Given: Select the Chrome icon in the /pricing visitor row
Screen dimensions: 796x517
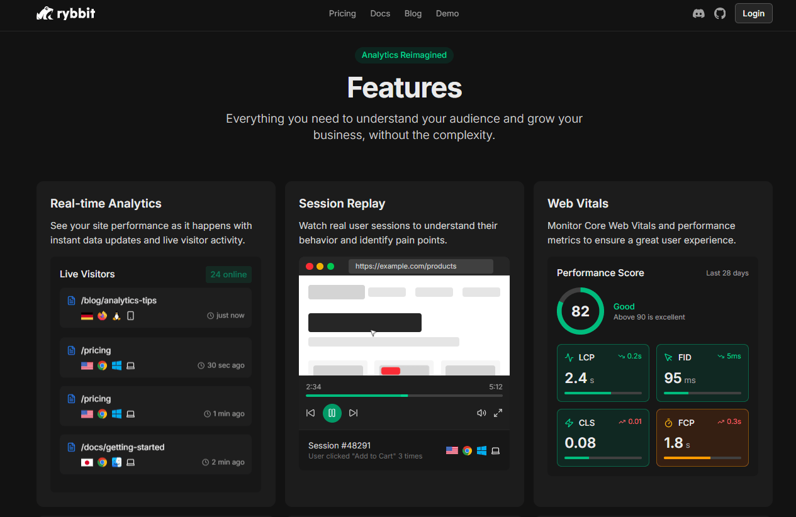Looking at the screenshot, I should click(101, 365).
